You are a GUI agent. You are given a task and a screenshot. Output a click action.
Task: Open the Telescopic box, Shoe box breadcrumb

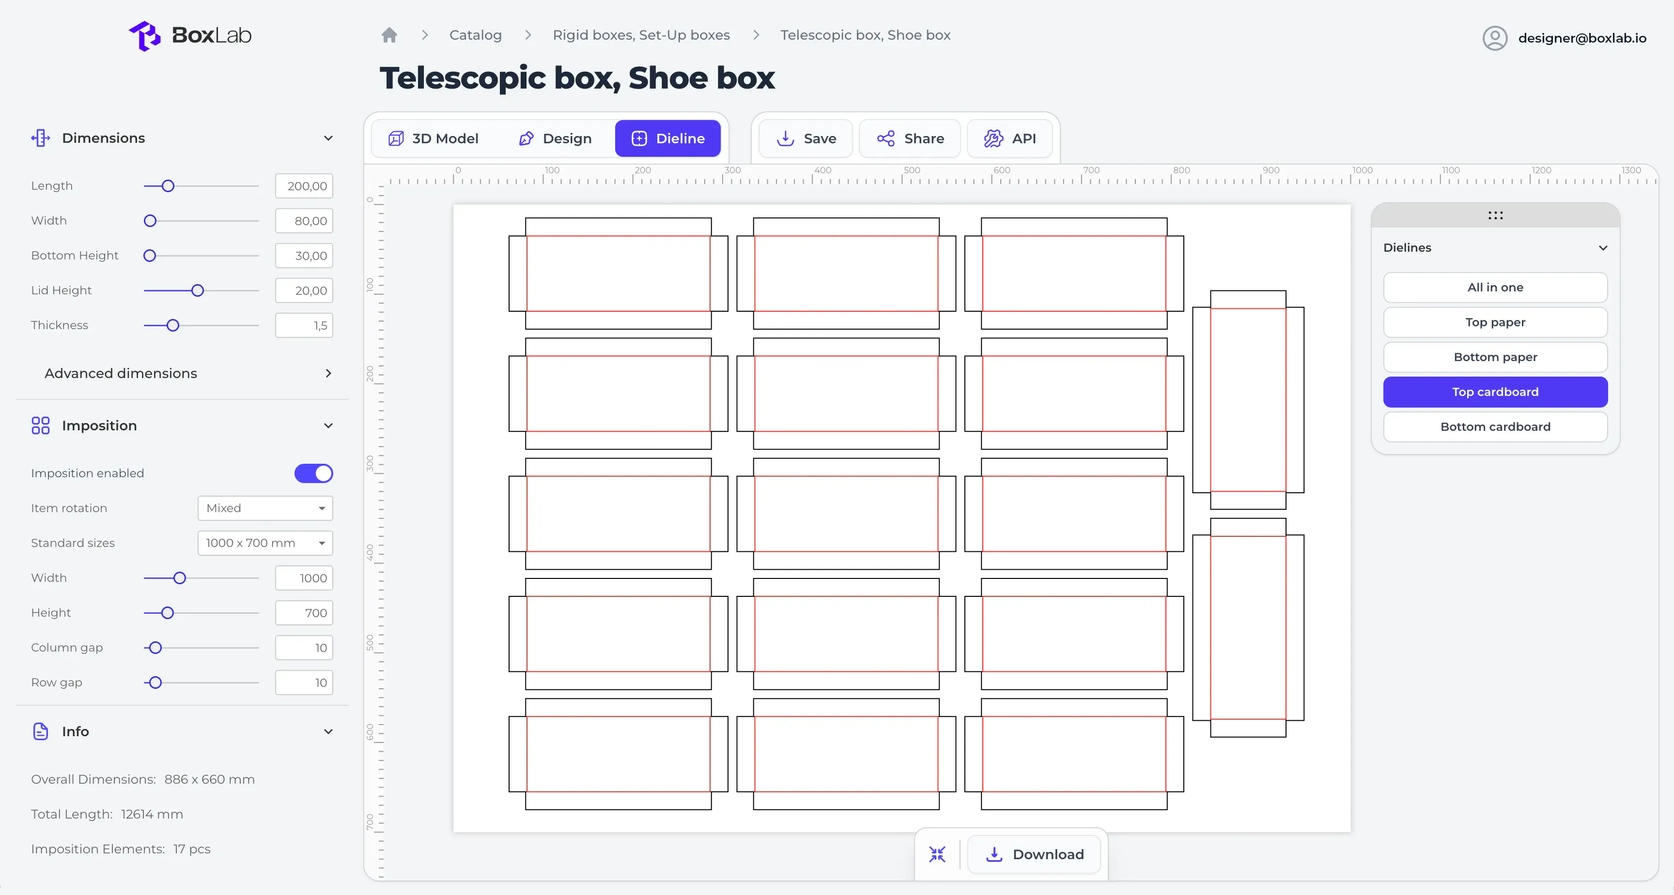(x=865, y=35)
